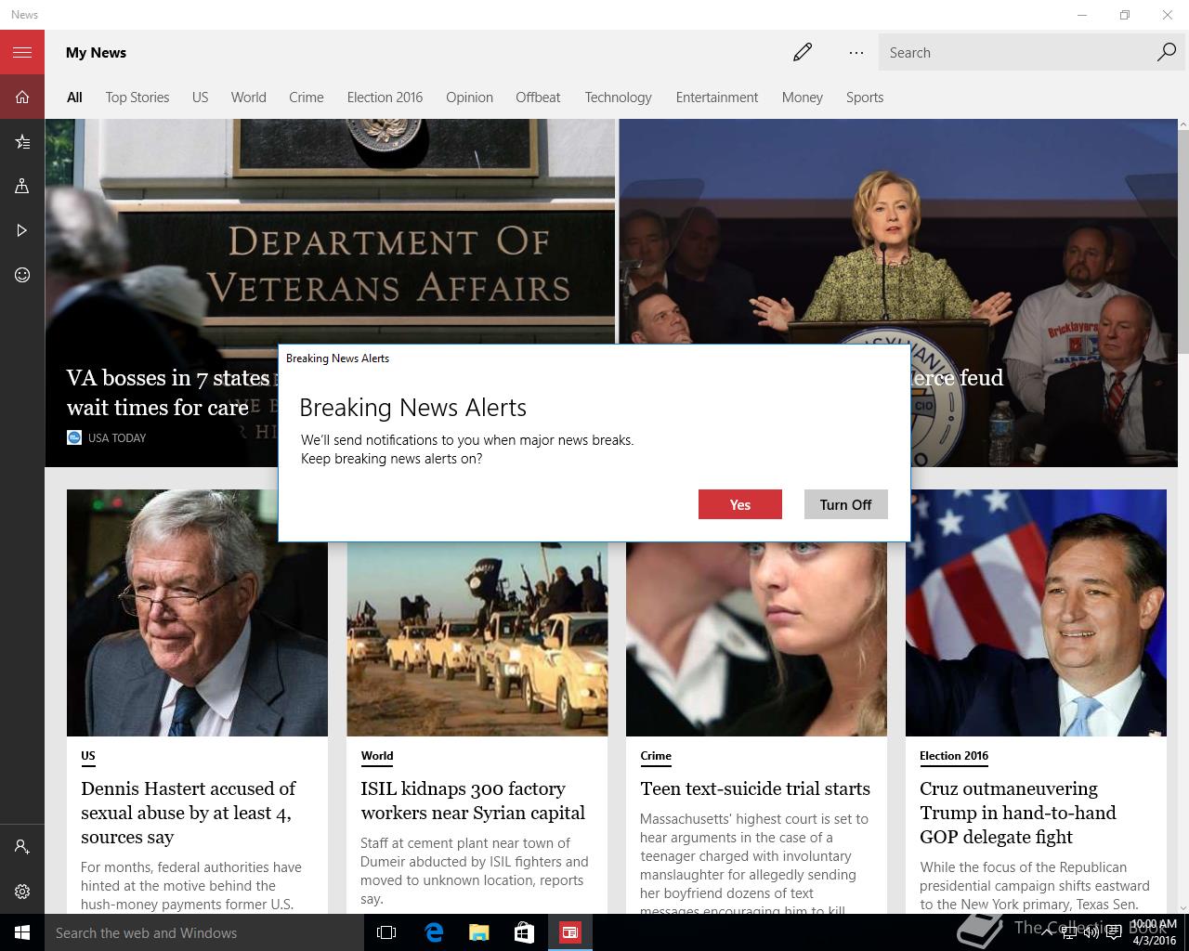Open File Explorer from taskbar

pos(478,932)
